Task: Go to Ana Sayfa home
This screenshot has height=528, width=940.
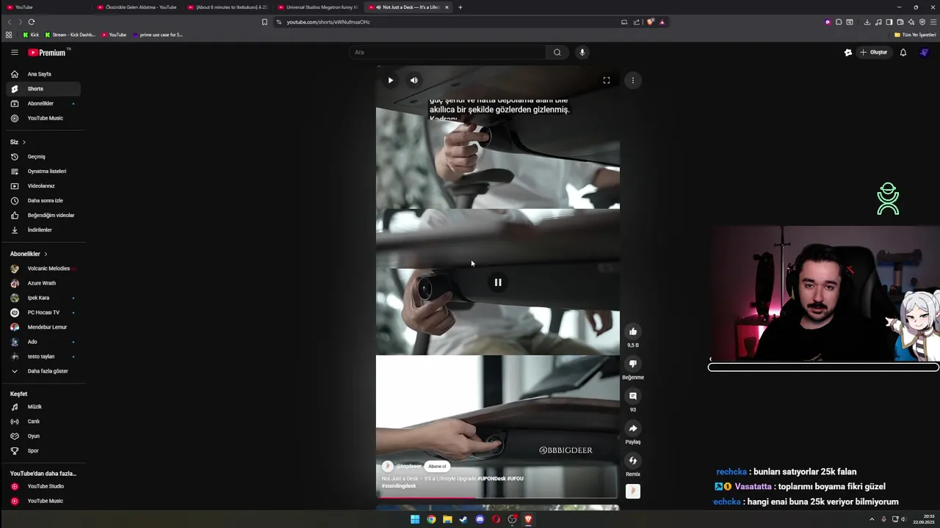Action: click(43, 74)
